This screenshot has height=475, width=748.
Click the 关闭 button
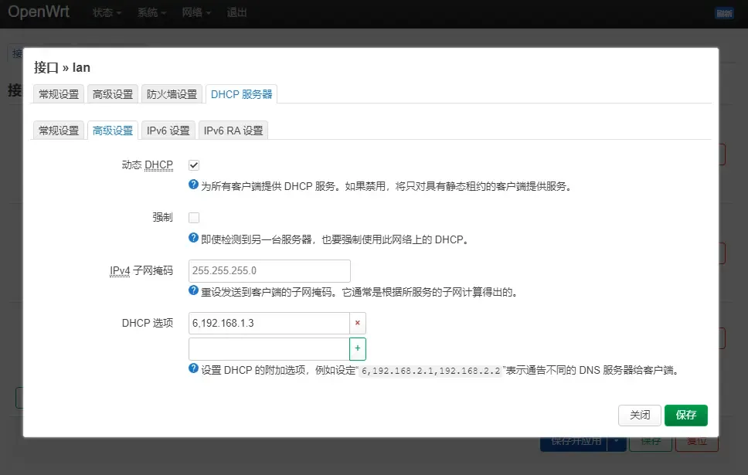[x=640, y=415]
